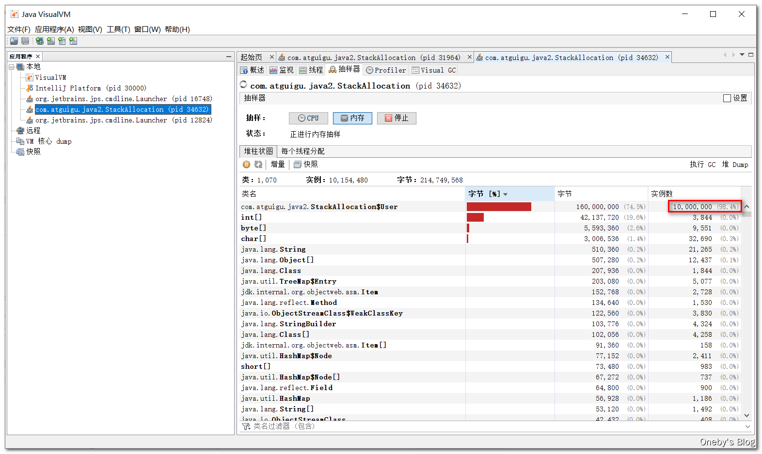Pause live results with orange icon
Screen dimensions: 762x454
coord(247,165)
